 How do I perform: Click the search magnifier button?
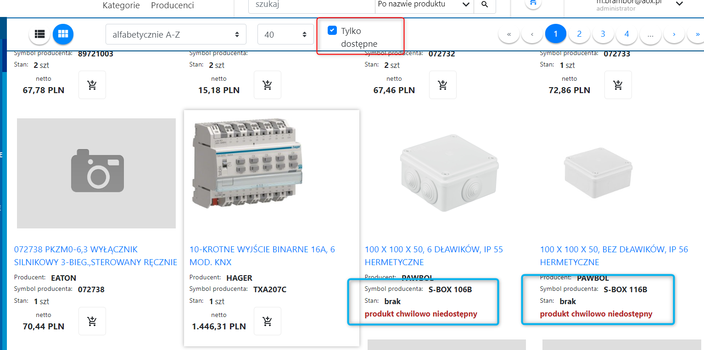[485, 5]
